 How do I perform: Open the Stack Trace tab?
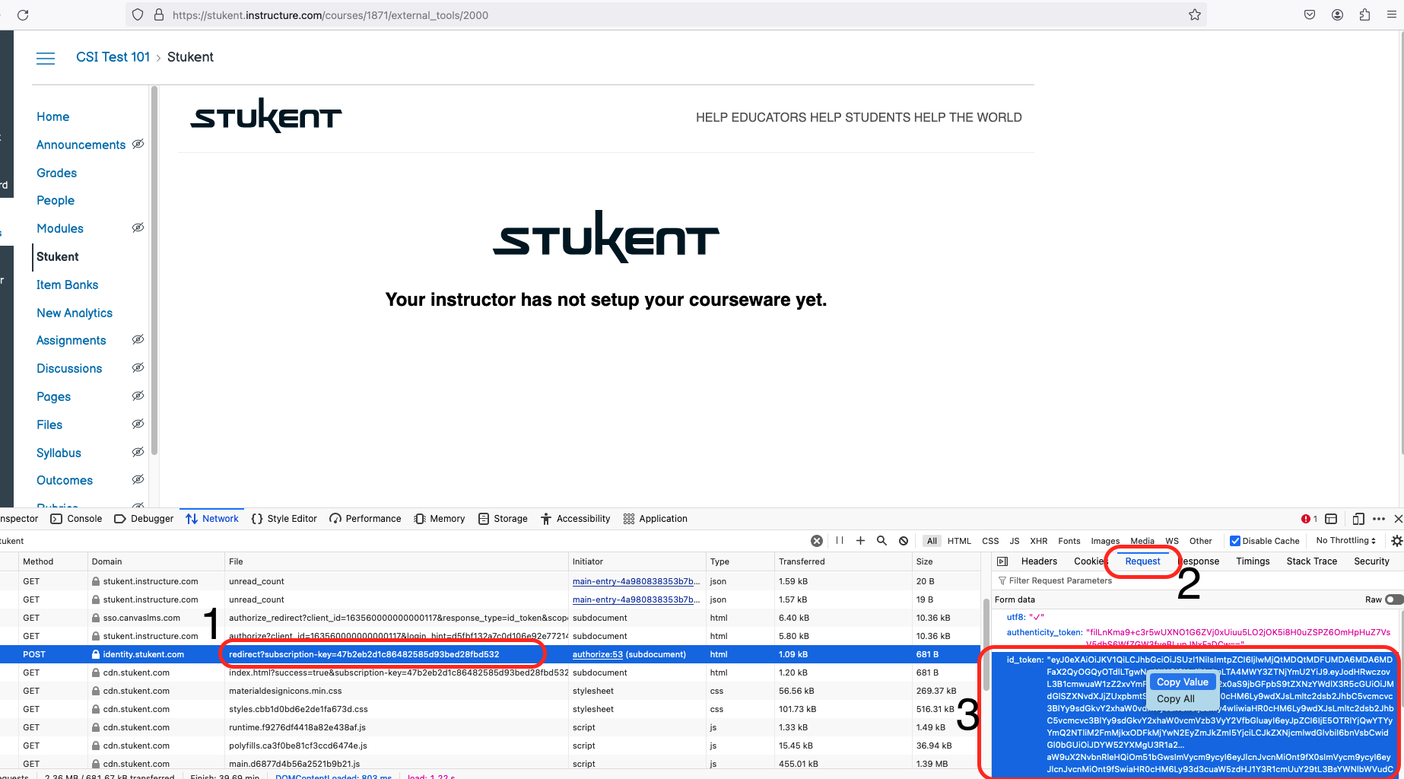tap(1311, 561)
